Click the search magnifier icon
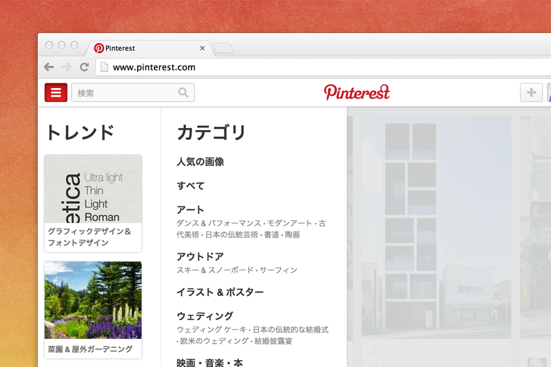Image resolution: width=551 pixels, height=367 pixels. pyautogui.click(x=183, y=92)
